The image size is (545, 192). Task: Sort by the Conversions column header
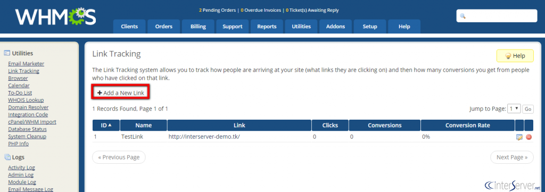pos(385,125)
